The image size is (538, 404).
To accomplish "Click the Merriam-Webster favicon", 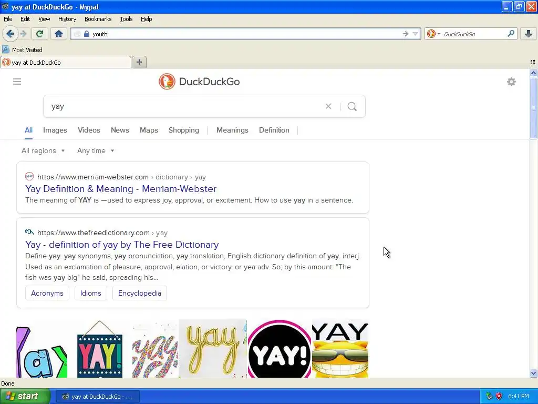I will [29, 177].
